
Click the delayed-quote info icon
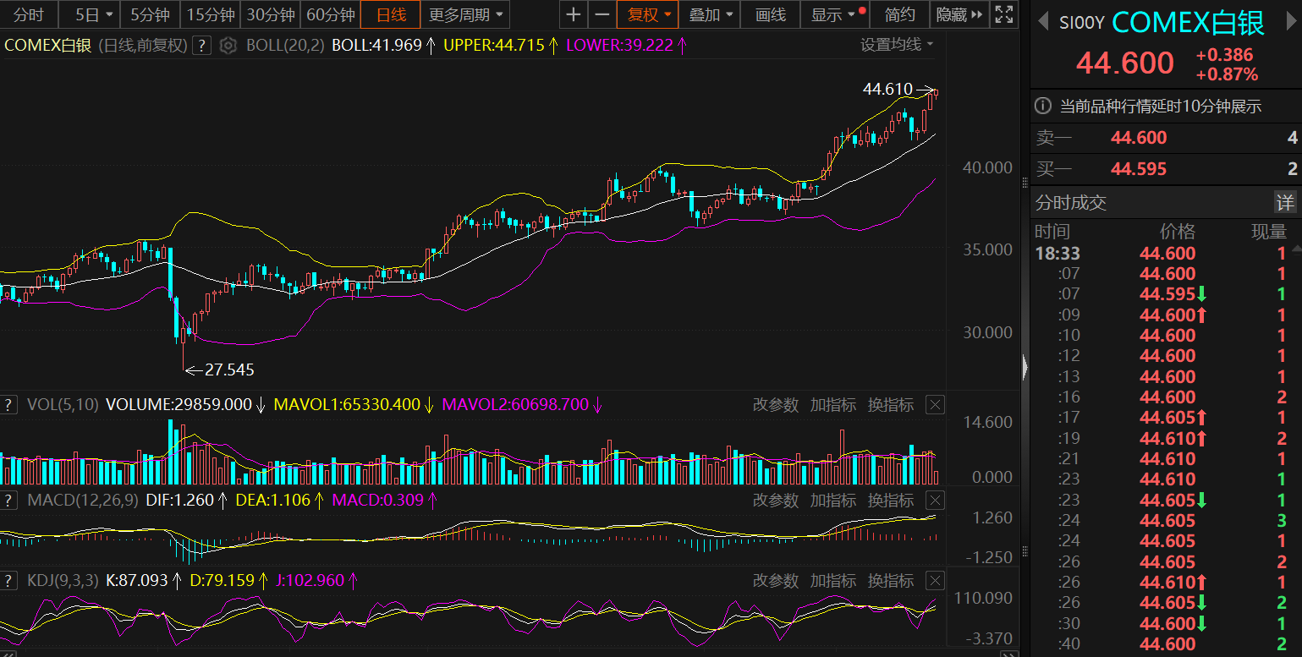pyautogui.click(x=1044, y=107)
